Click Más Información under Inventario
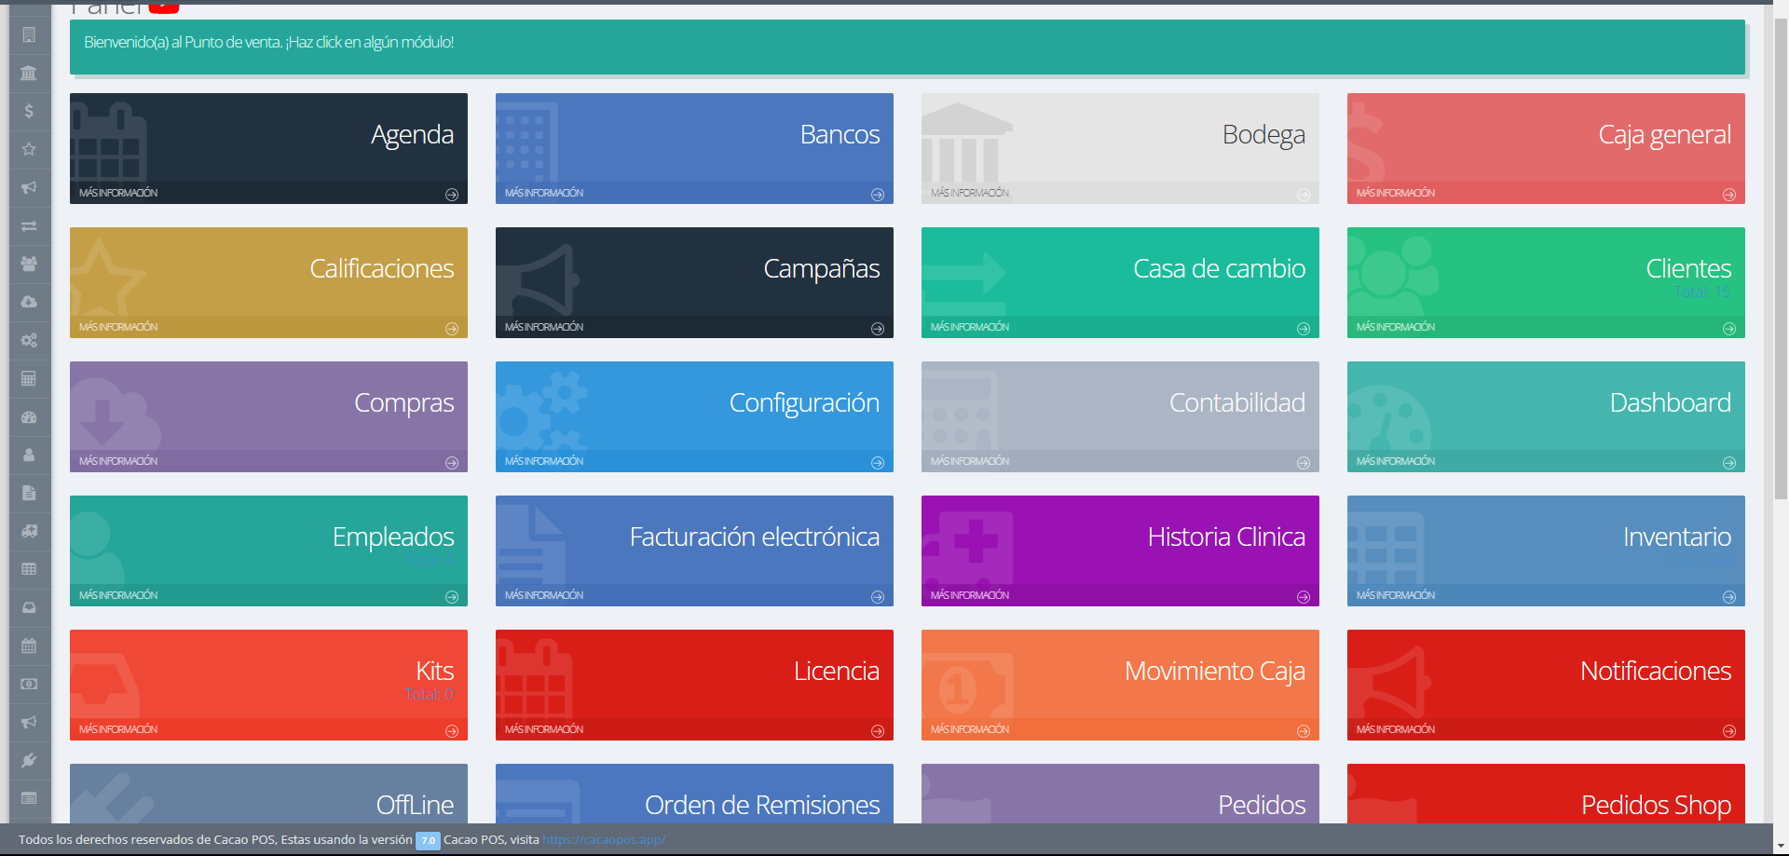Screen dimensions: 1789x856 1396,595
